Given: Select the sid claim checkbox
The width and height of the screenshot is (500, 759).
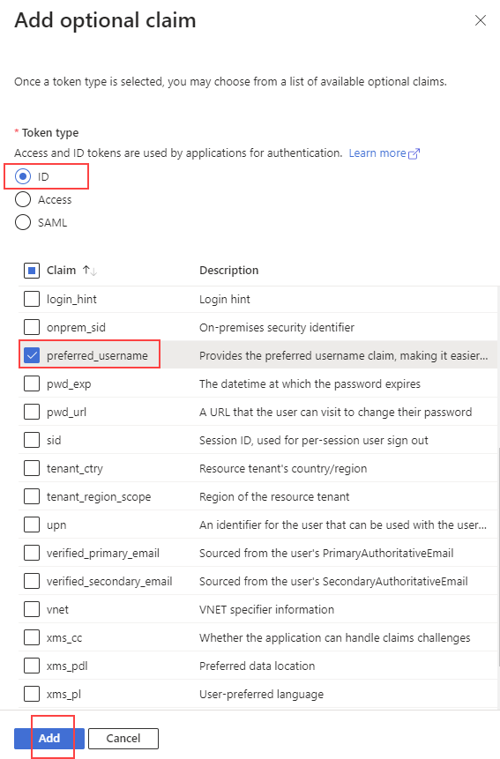Looking at the screenshot, I should pos(32,440).
